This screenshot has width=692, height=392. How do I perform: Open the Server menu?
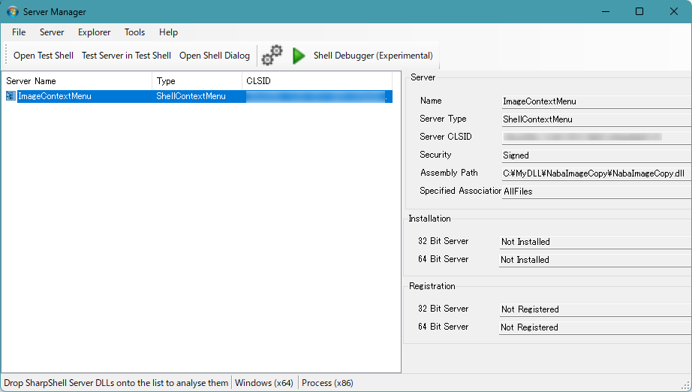[x=52, y=32]
